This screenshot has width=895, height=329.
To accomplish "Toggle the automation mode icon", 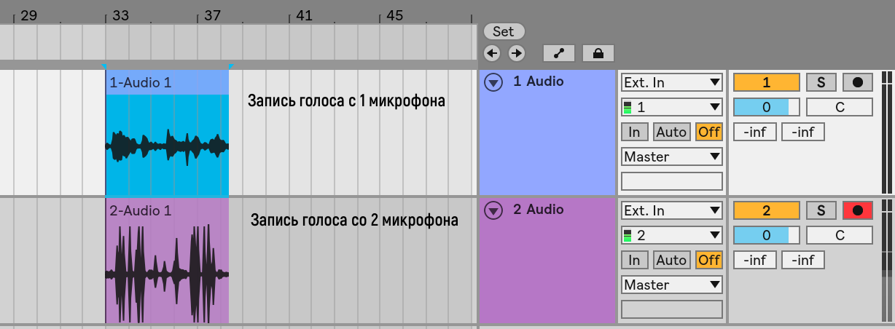I will (559, 53).
